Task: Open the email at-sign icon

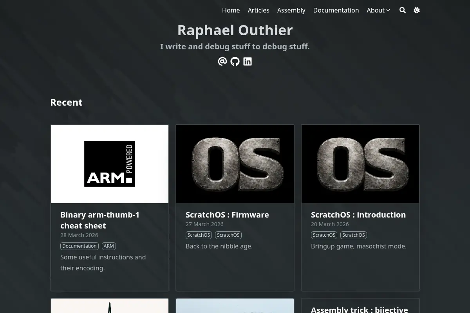Action: pos(222,61)
